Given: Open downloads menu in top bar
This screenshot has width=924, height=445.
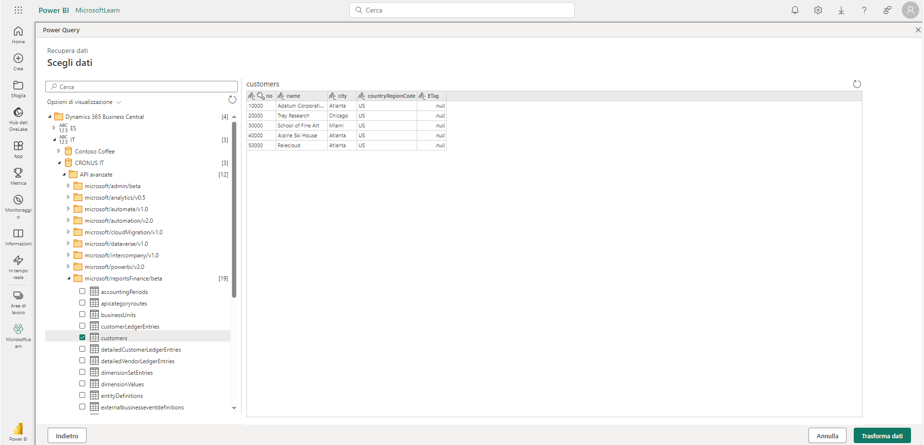Looking at the screenshot, I should coord(841,10).
